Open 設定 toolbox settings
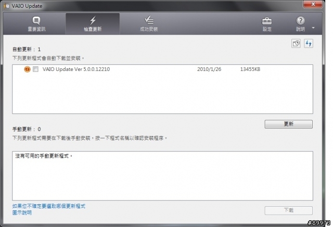Viewport: 333px width, 227px height. [267, 24]
